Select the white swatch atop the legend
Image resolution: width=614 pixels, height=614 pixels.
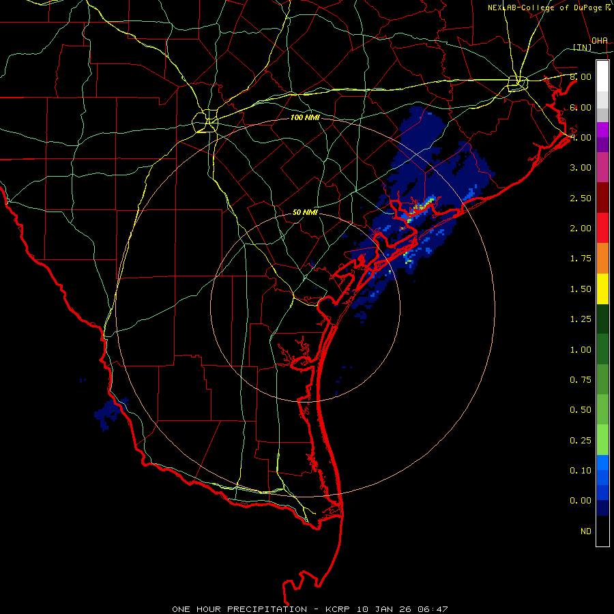[602, 76]
